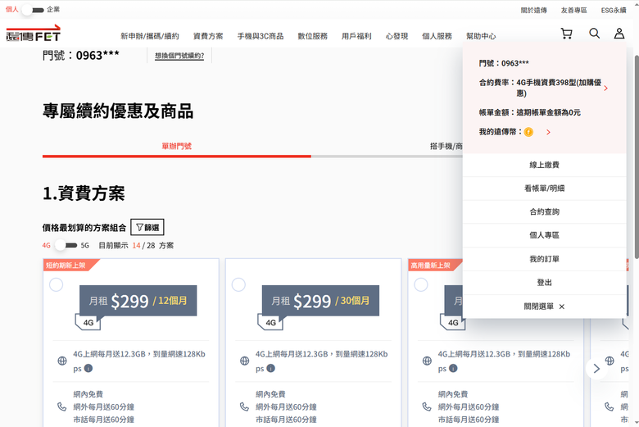Open 心發現 menu
Image resolution: width=639 pixels, height=427 pixels.
(x=397, y=36)
